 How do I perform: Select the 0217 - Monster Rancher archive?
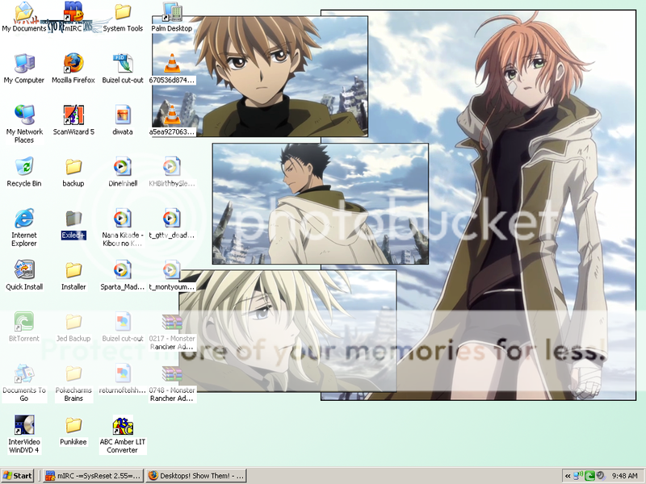(172, 332)
